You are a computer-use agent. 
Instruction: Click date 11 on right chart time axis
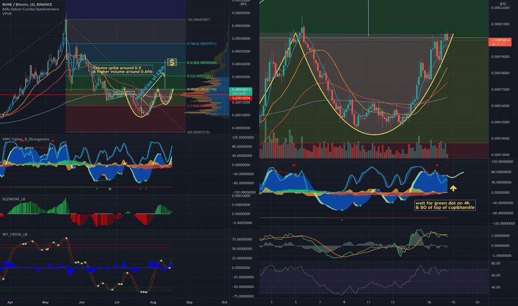[368, 302]
